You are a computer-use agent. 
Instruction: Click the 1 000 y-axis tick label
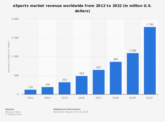[15, 57]
